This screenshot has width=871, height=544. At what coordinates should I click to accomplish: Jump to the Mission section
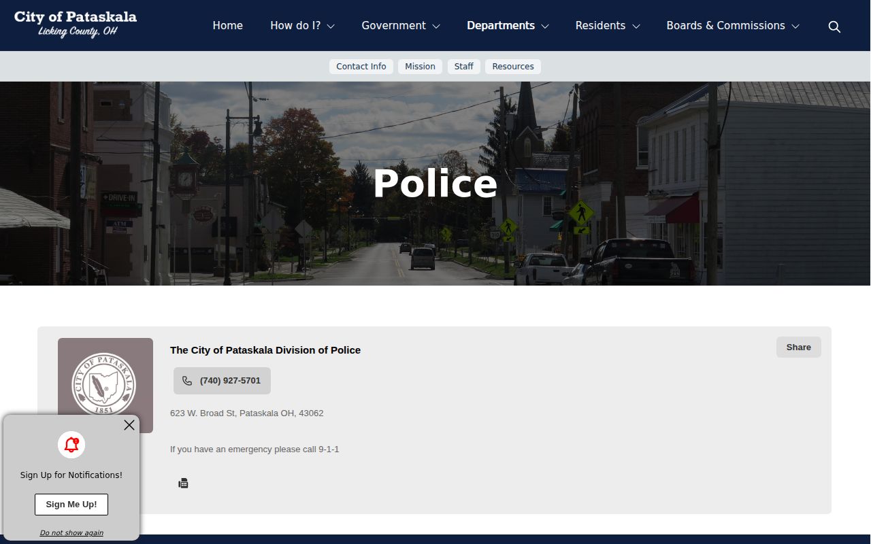[x=420, y=66]
